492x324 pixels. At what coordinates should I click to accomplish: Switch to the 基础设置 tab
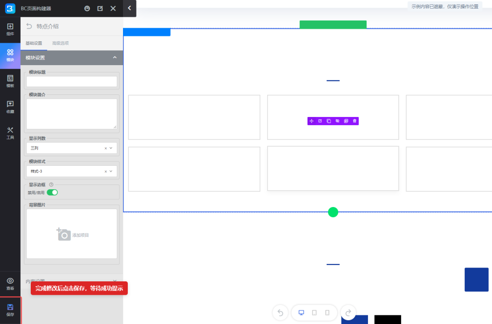coord(34,43)
